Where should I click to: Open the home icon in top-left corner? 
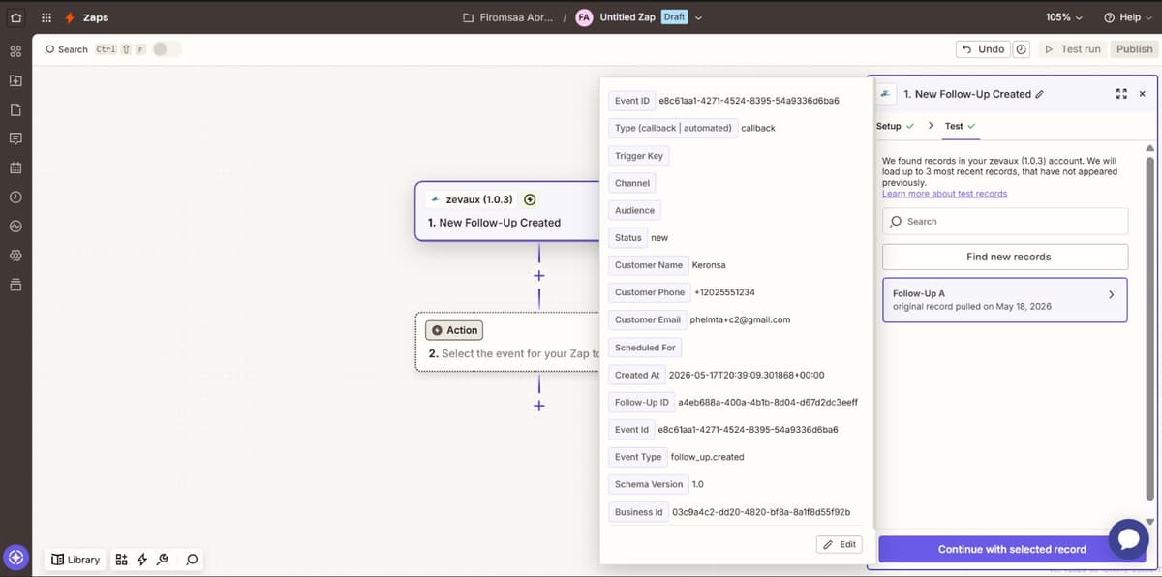point(15,17)
